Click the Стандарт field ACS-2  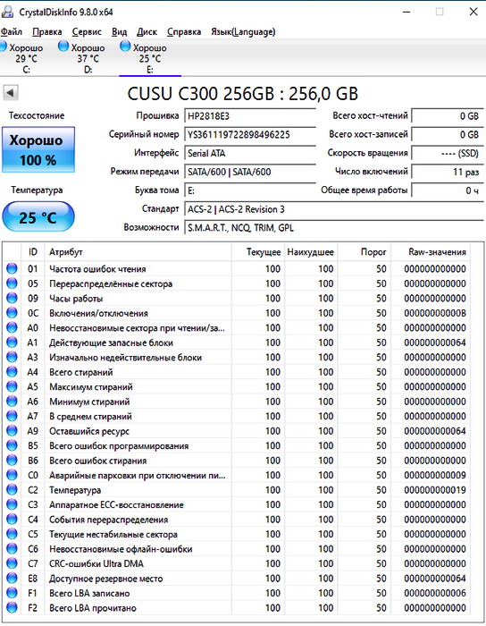[x=334, y=209]
